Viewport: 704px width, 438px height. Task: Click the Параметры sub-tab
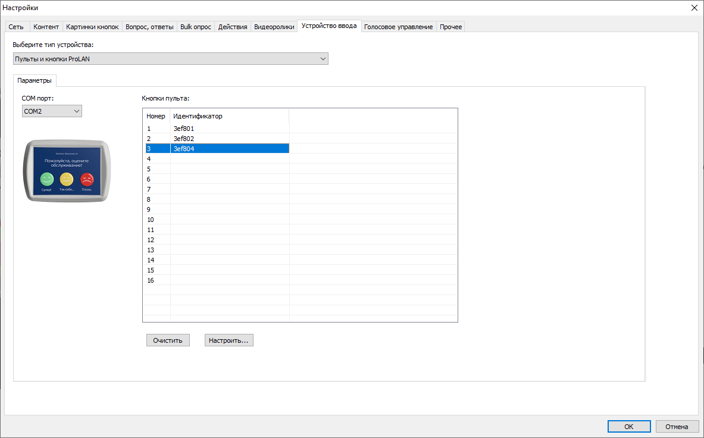pos(35,80)
